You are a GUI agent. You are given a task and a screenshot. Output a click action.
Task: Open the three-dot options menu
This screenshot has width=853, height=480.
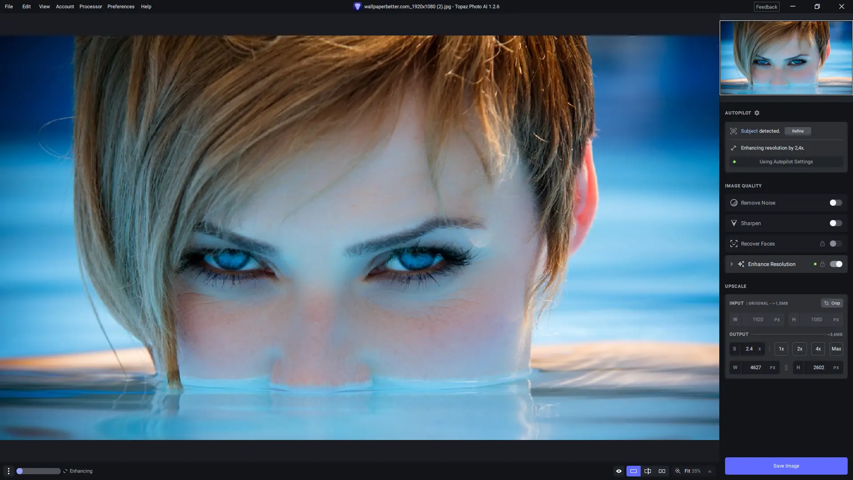(x=8, y=471)
